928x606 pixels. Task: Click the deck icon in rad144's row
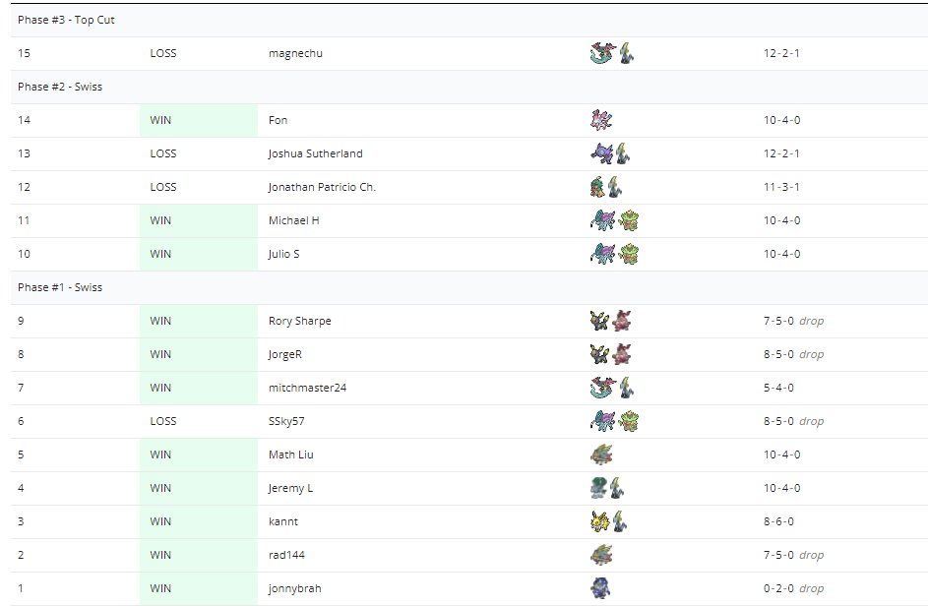(601, 555)
